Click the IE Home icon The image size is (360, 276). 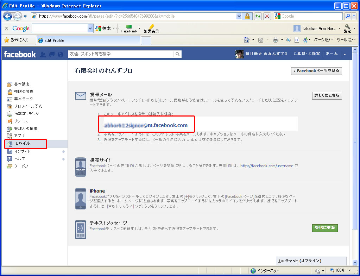tap(247, 40)
